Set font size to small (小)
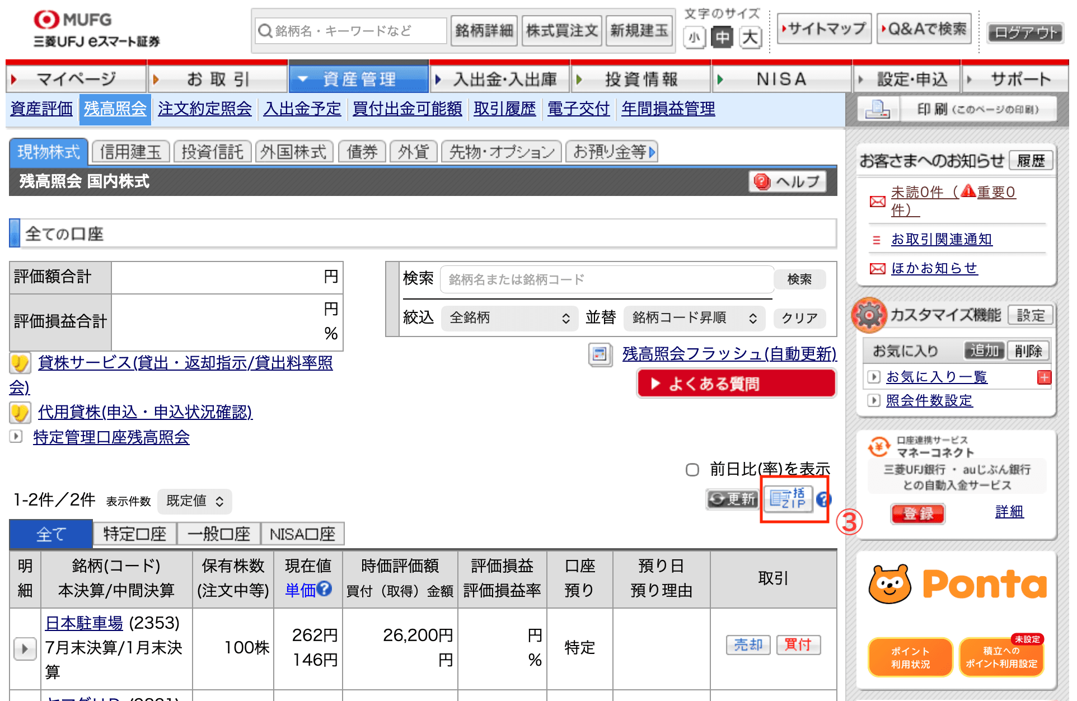The height and width of the screenshot is (701, 1077). [x=694, y=38]
